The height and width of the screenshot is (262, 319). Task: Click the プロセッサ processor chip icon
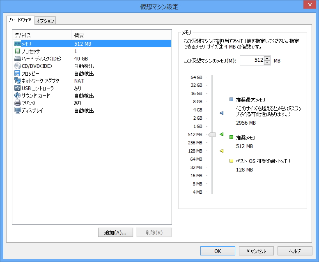[x=18, y=51]
